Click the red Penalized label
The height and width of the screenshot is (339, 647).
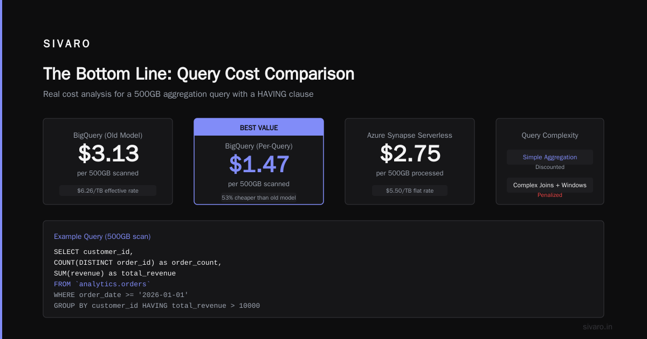(550, 195)
